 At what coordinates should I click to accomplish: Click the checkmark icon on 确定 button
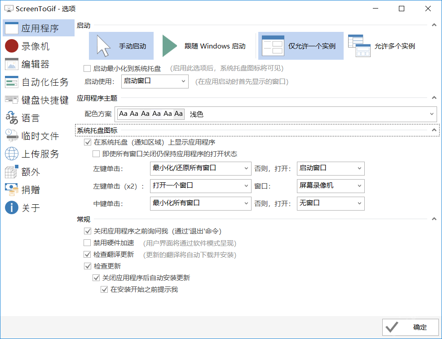(392, 327)
